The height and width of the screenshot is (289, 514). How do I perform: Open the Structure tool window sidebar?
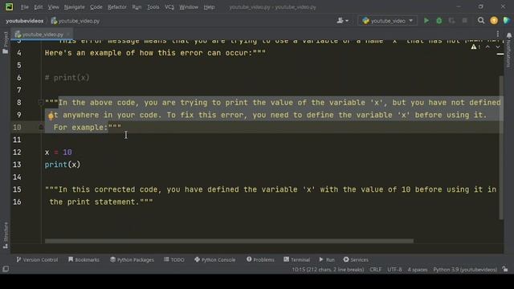[x=6, y=235]
